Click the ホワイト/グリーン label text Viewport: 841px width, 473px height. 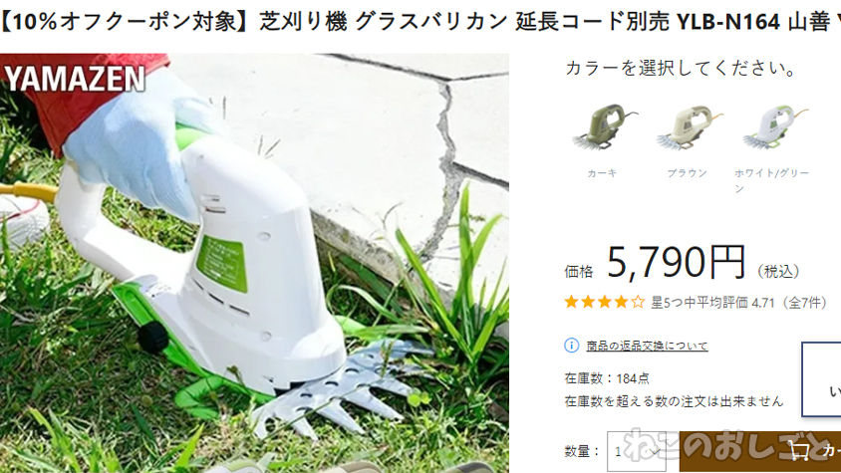point(771,180)
